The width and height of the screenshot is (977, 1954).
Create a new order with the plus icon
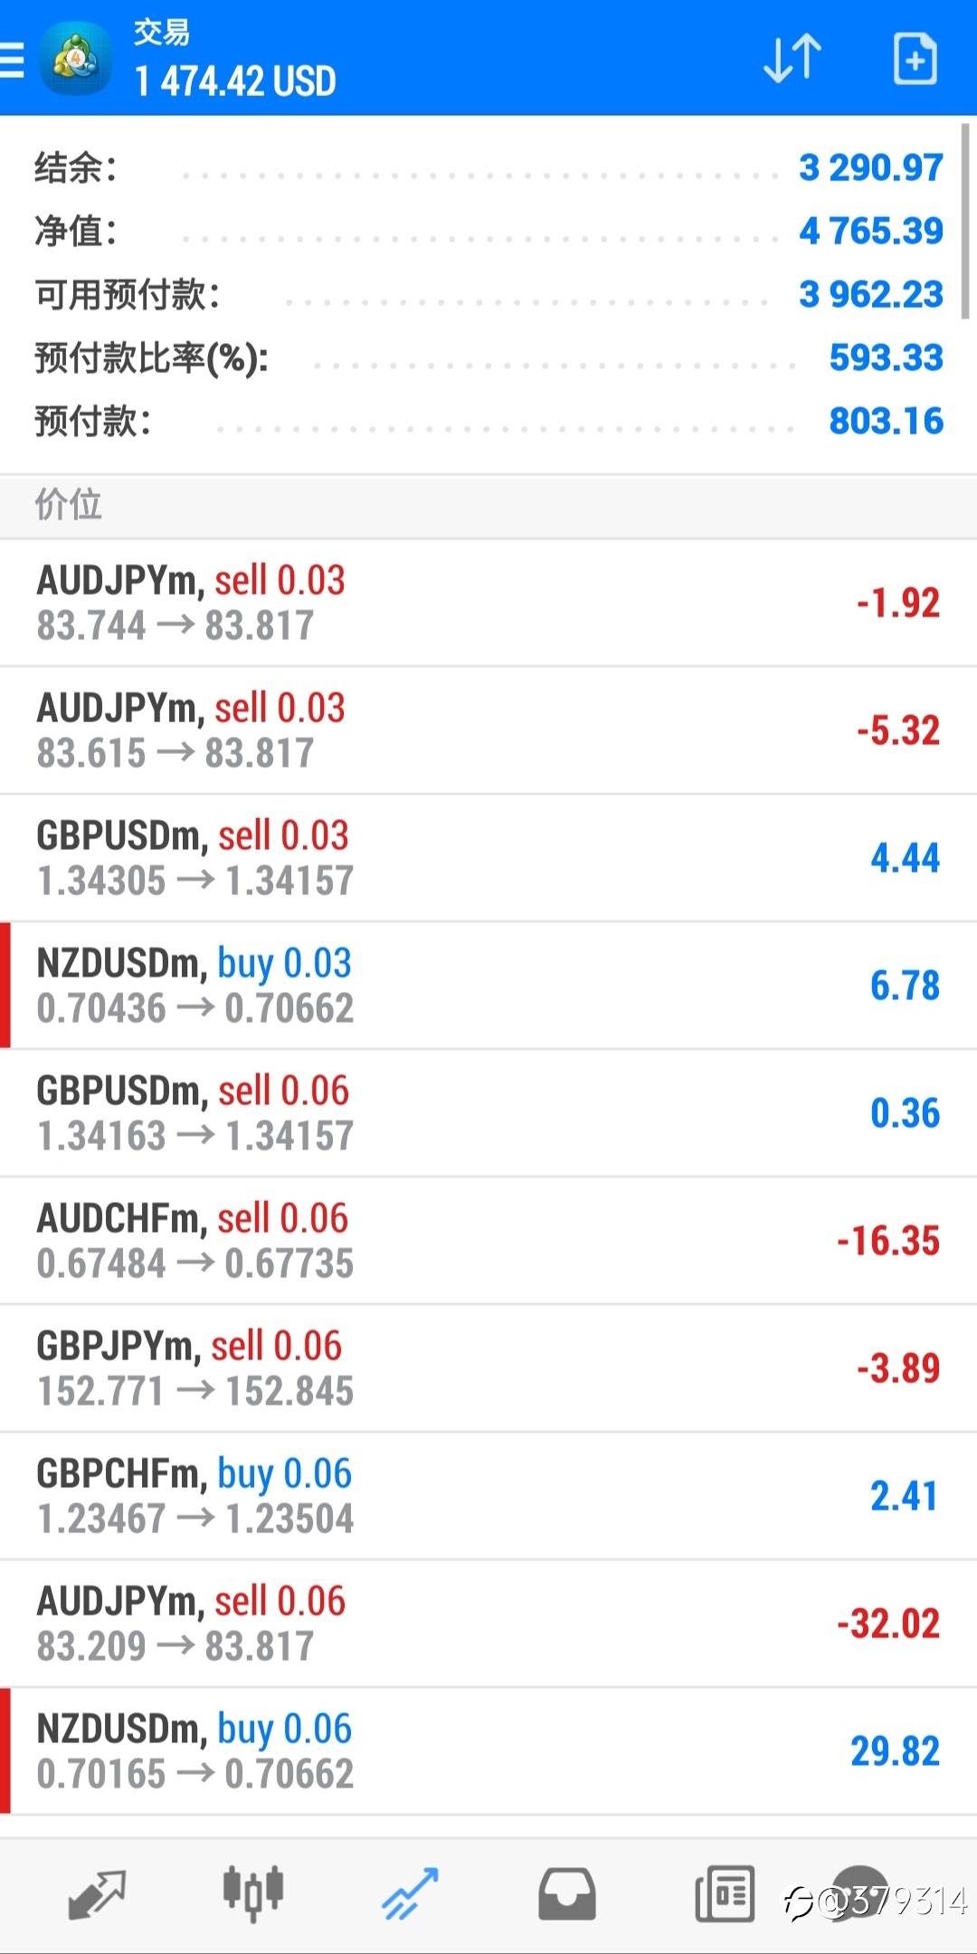coord(915,60)
